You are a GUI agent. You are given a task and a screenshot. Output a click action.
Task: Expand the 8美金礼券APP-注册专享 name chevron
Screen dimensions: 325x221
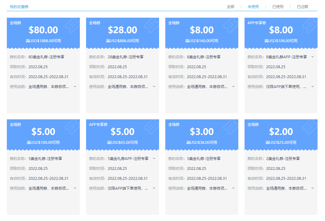click(313, 57)
